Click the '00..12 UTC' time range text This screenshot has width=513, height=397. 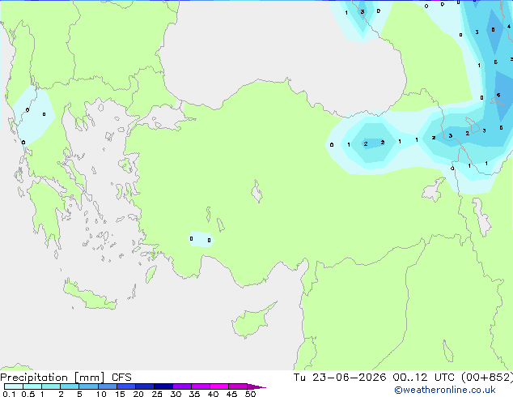click(423, 378)
